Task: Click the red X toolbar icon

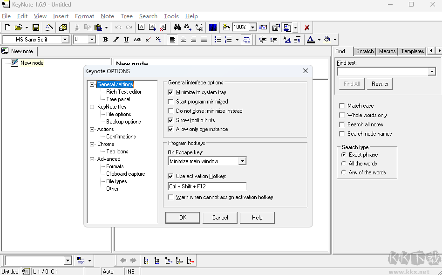Action: pyautogui.click(x=307, y=27)
